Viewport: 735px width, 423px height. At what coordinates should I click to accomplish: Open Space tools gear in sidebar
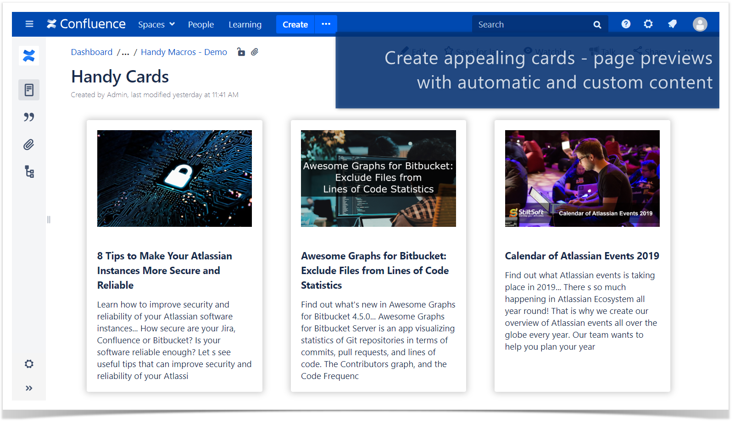[x=29, y=364]
